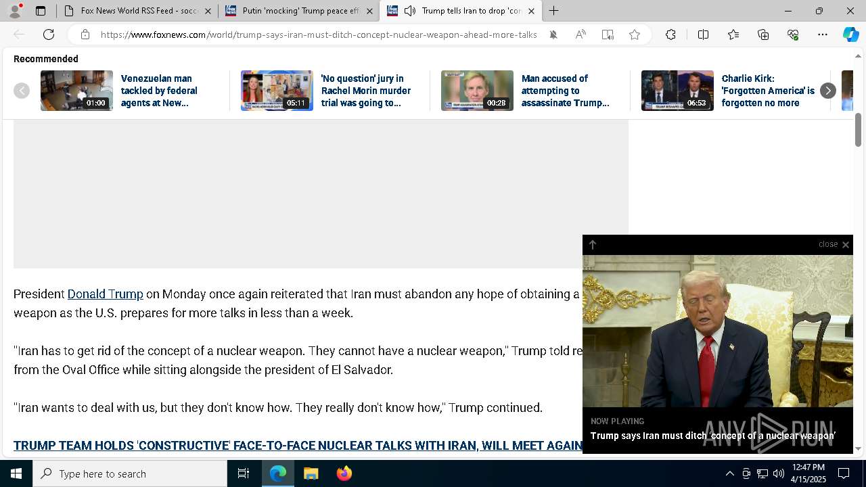866x487 pixels.
Task: Open the taskbar clock and date
Action: tap(808, 473)
